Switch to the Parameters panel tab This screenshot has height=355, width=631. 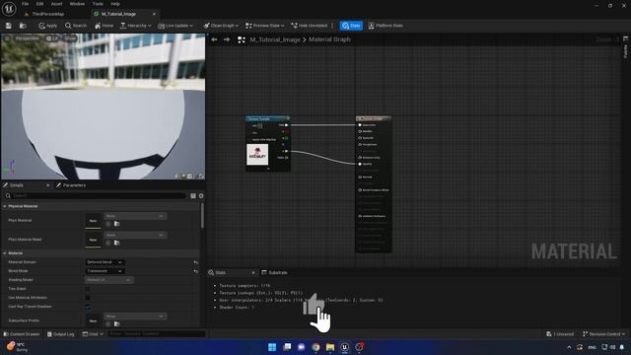point(71,185)
